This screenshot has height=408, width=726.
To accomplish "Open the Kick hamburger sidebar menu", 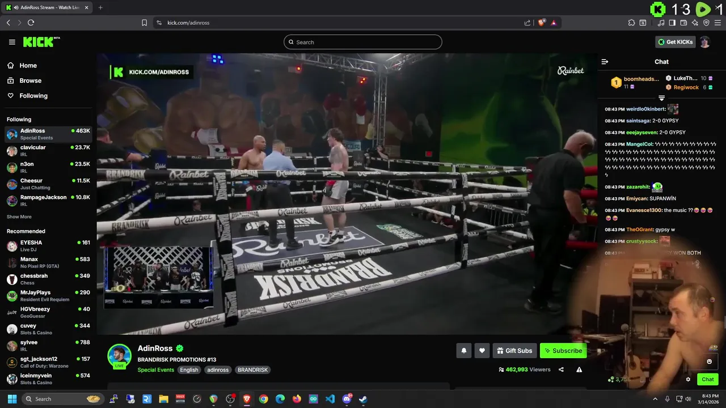I will tap(12, 42).
